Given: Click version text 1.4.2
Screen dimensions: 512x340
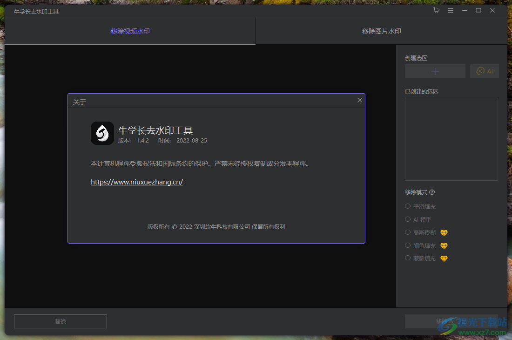Looking at the screenshot, I should [x=143, y=141].
